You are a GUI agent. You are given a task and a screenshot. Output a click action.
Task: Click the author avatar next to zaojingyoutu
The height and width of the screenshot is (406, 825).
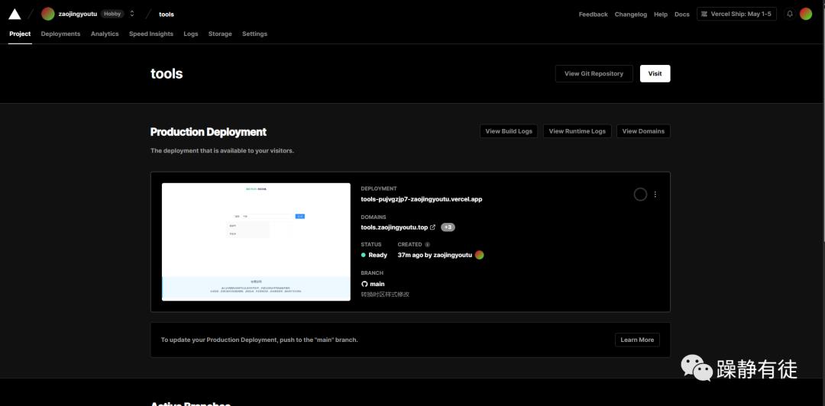480,255
